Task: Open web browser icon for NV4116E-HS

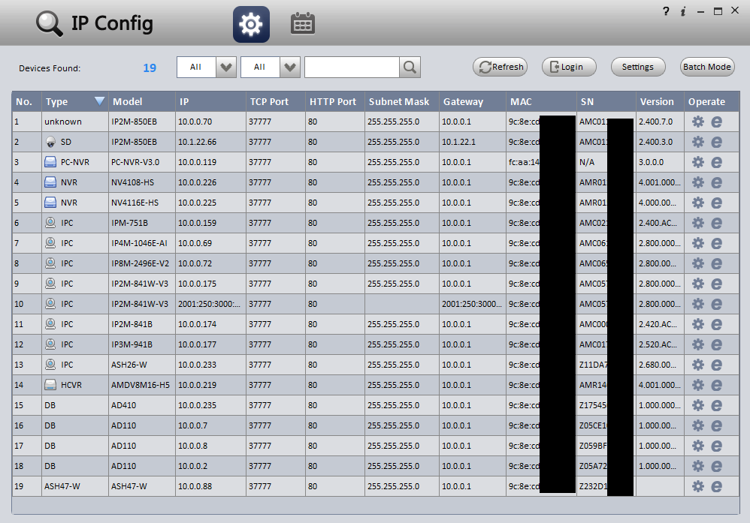Action: 716,203
